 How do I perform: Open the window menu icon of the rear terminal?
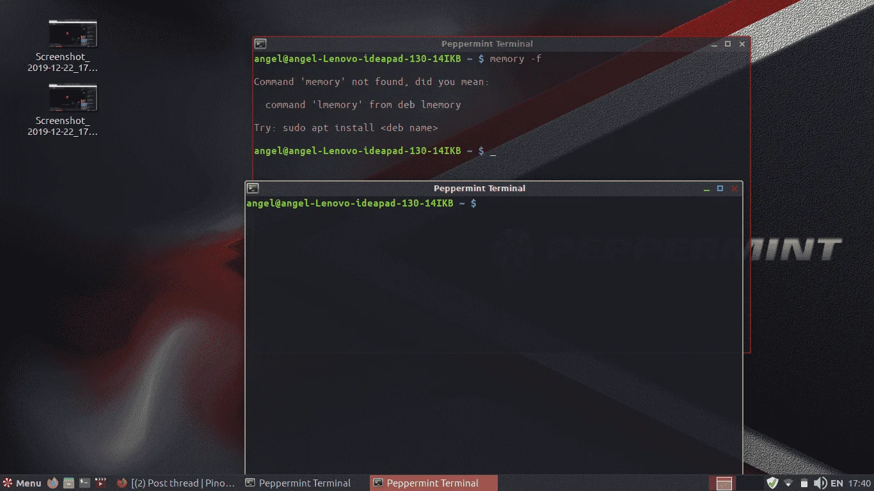tap(260, 43)
